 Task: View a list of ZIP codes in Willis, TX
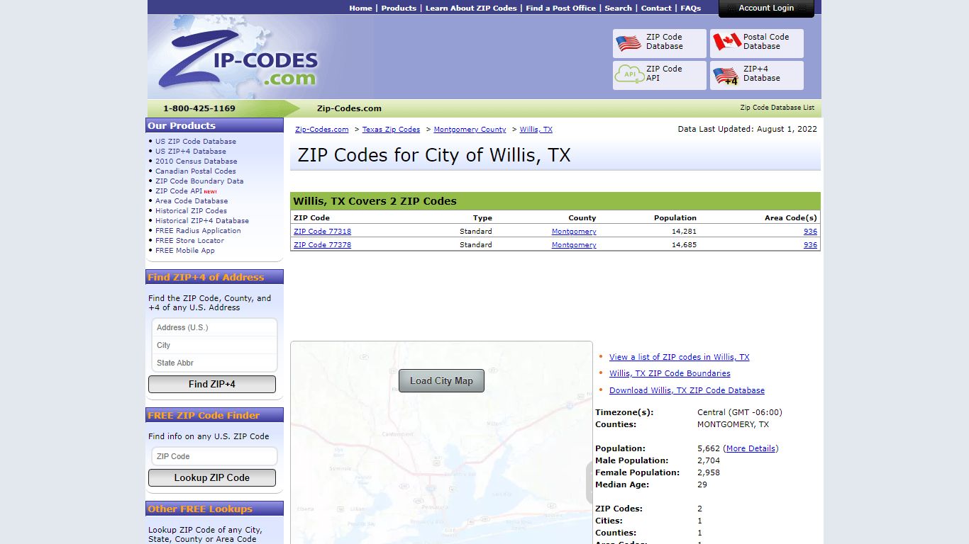click(x=679, y=357)
